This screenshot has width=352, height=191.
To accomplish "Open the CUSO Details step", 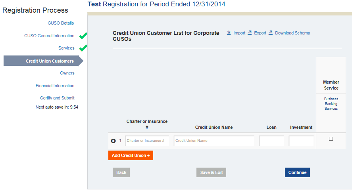I will click(x=61, y=23).
